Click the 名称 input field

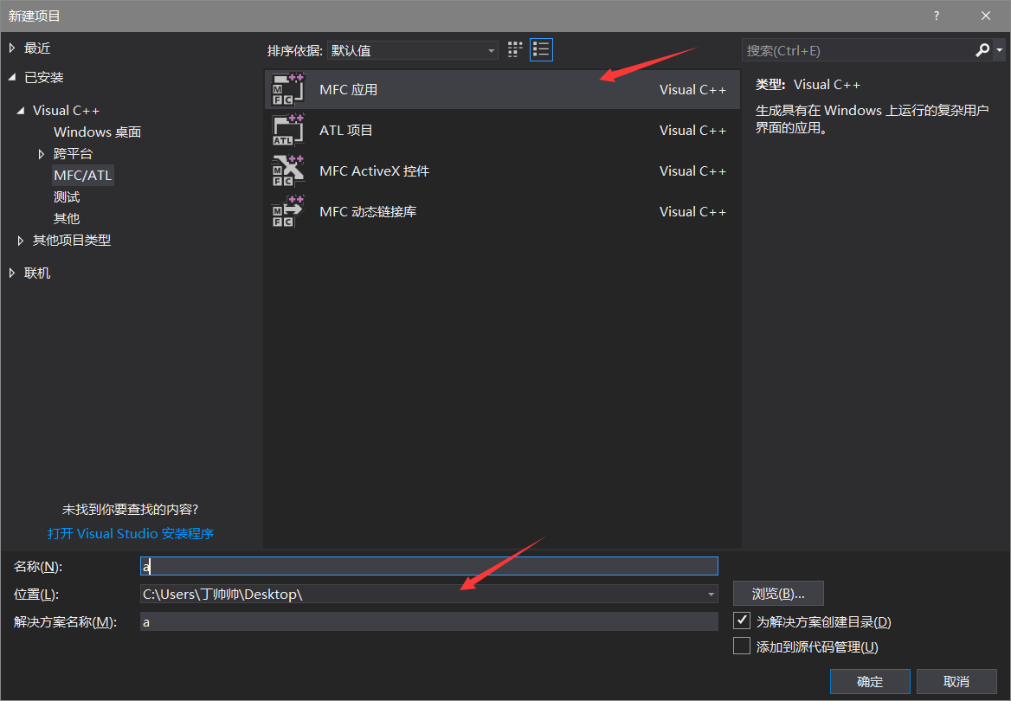pos(428,566)
